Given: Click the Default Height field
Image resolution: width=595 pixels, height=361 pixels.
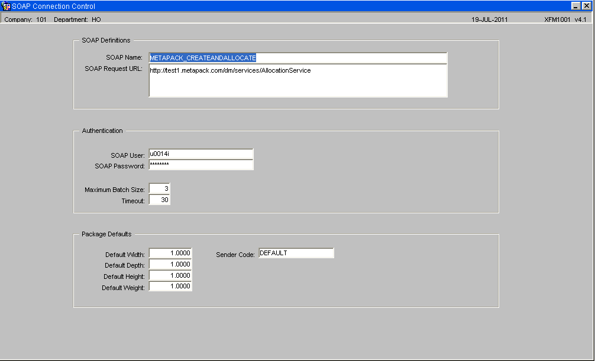Looking at the screenshot, I should pos(170,275).
